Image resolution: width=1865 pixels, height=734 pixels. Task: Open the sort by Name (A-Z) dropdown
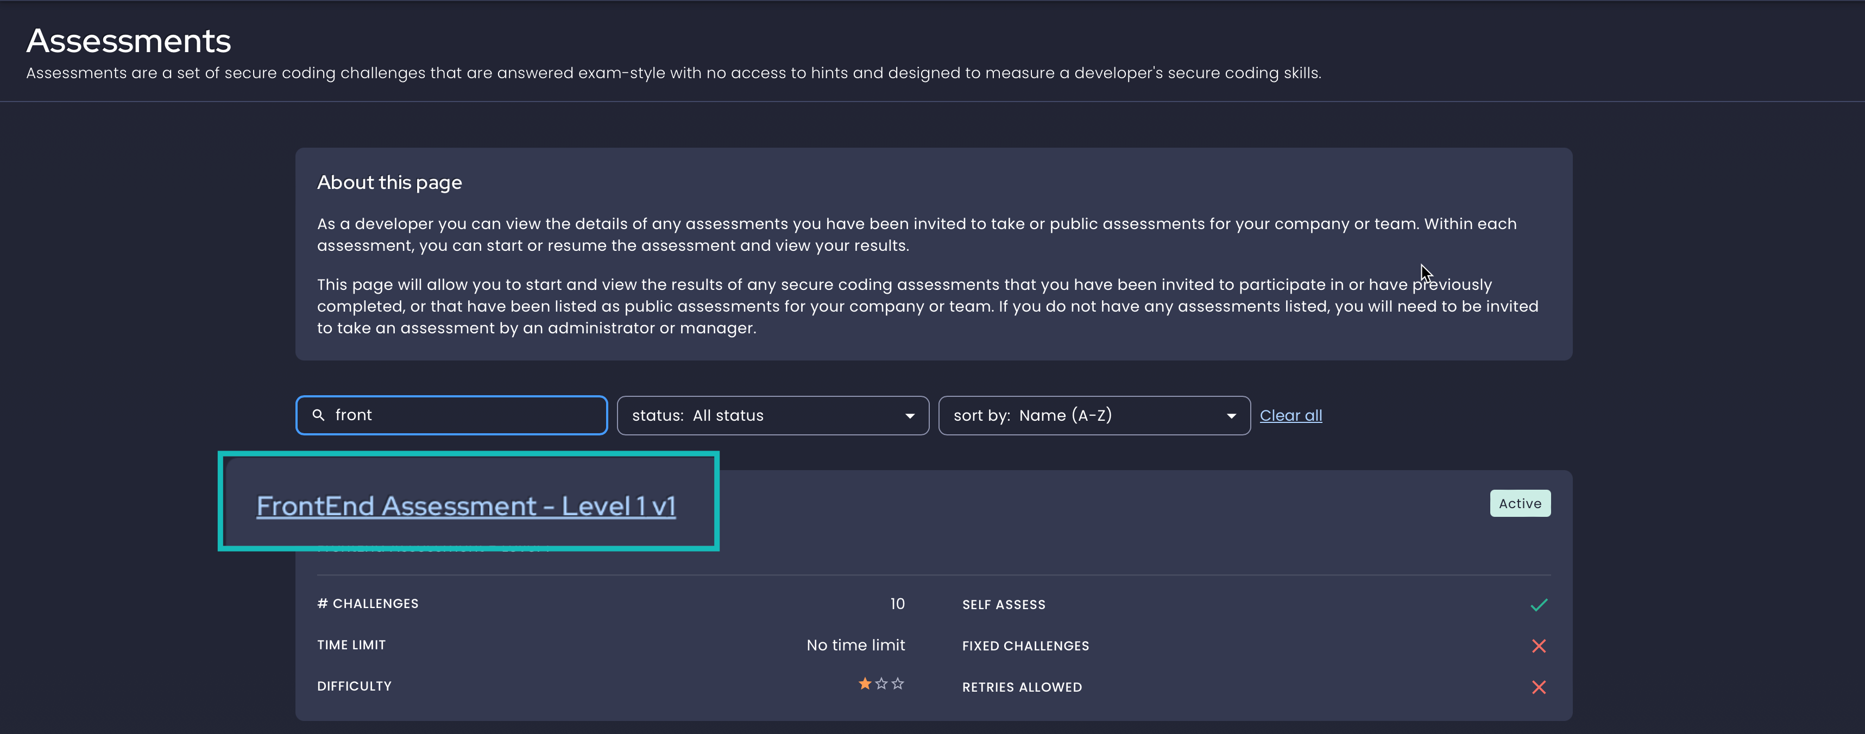click(x=1094, y=415)
